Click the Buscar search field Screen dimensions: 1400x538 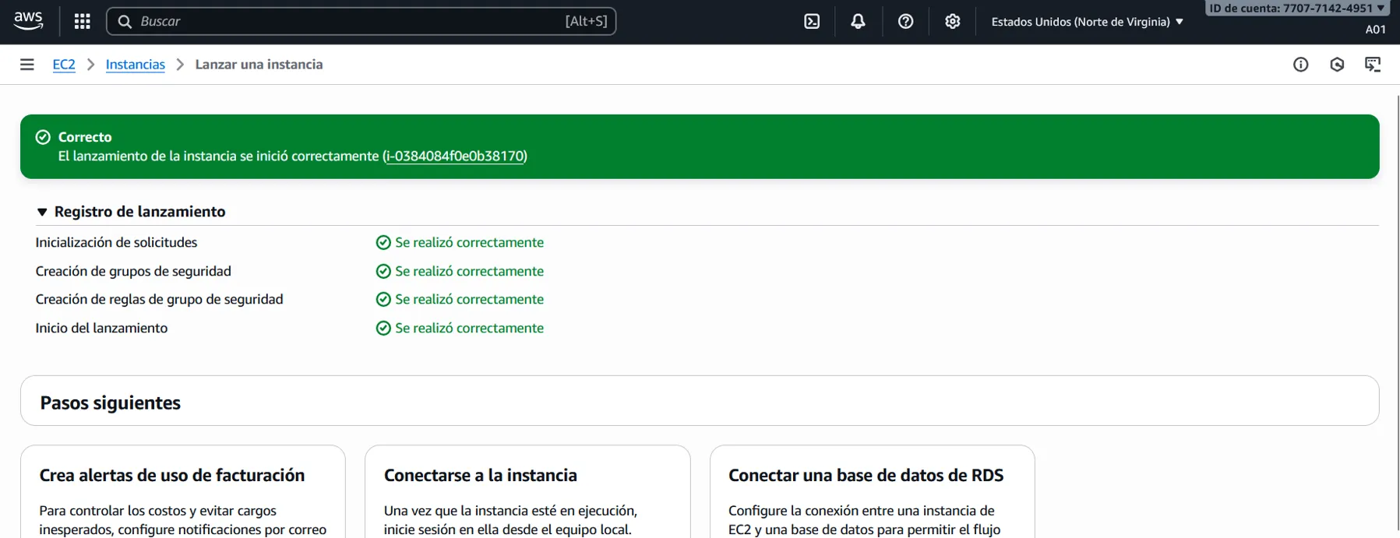[351, 21]
